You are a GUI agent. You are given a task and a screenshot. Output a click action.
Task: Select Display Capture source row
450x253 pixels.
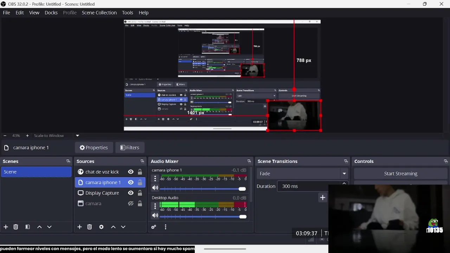coord(110,193)
